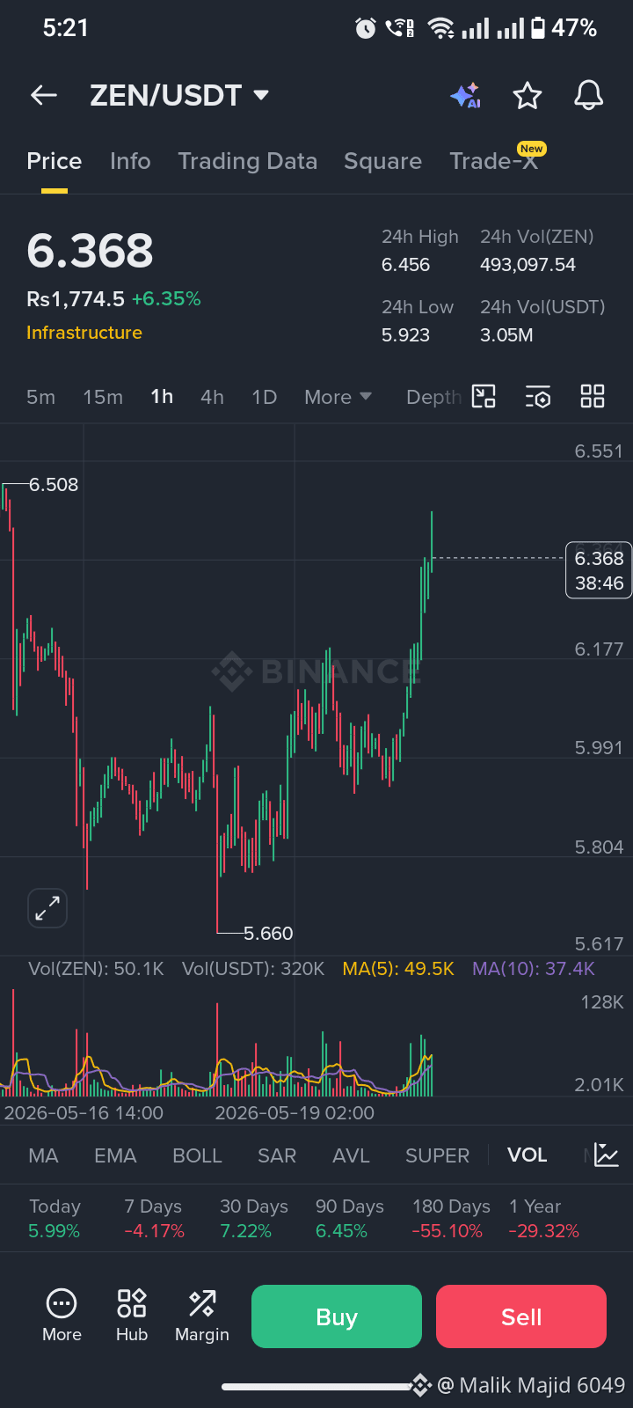Select the MA indicator
633x1408 pixels.
click(43, 1155)
